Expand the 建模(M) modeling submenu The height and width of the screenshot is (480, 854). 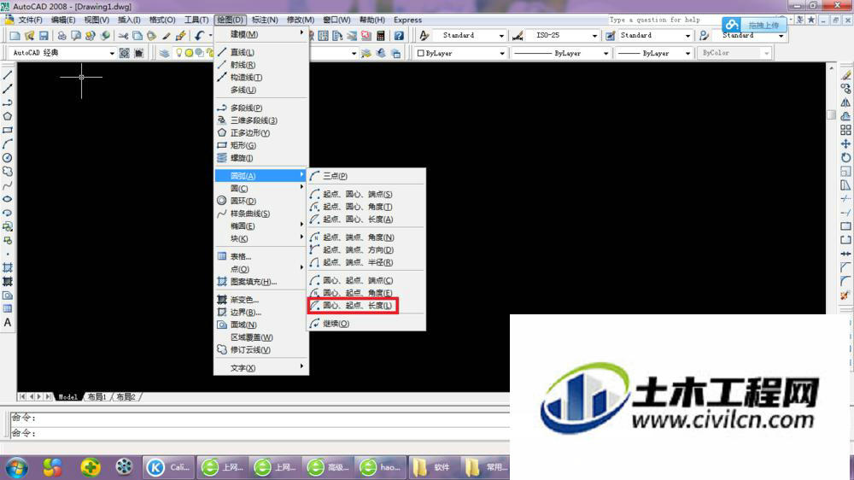point(261,34)
